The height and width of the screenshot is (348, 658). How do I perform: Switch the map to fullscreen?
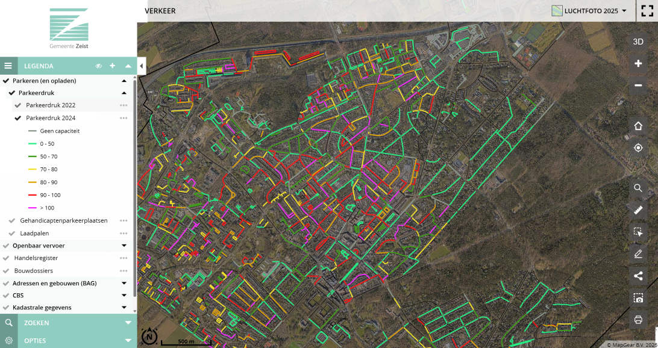click(648, 11)
